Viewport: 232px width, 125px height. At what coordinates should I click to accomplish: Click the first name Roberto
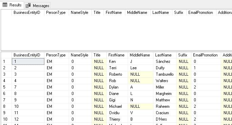point(115,74)
